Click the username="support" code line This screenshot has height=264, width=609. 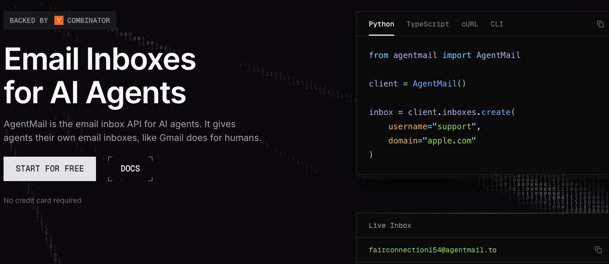click(434, 126)
